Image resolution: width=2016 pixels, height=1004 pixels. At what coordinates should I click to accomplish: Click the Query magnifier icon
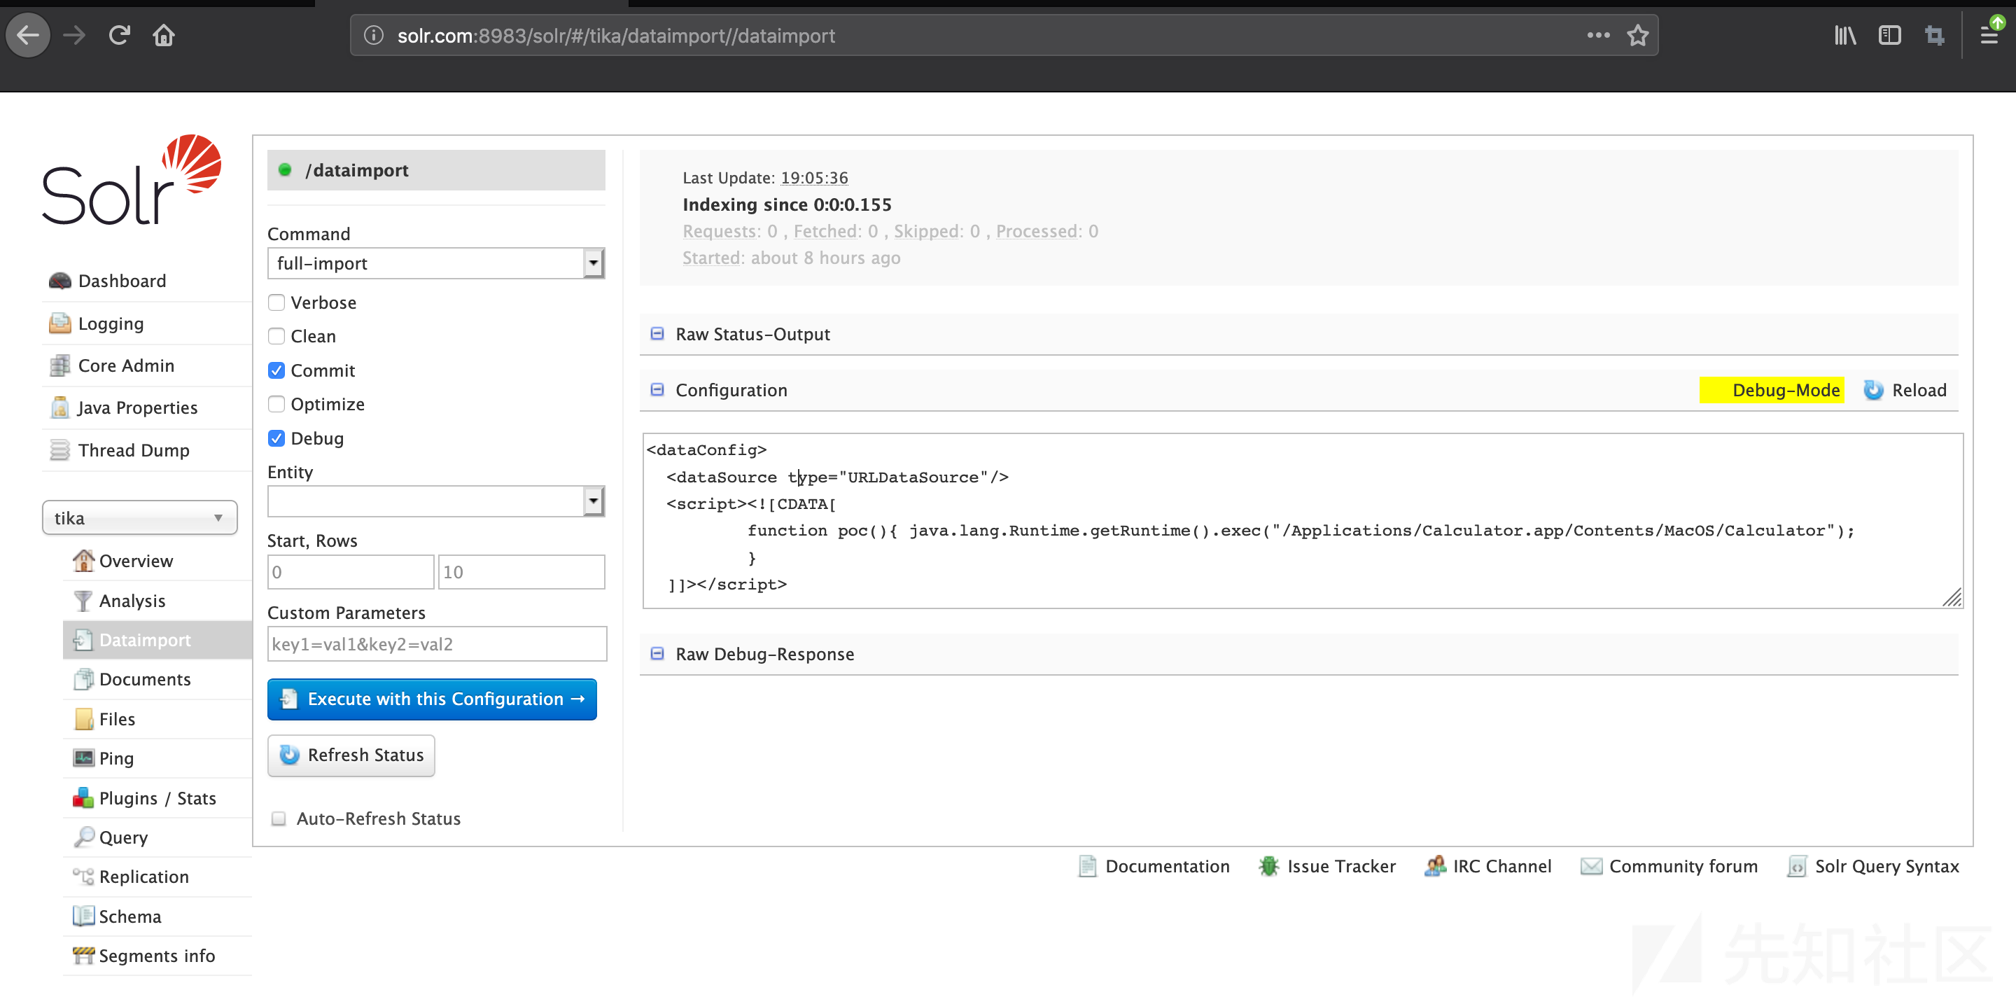[83, 837]
